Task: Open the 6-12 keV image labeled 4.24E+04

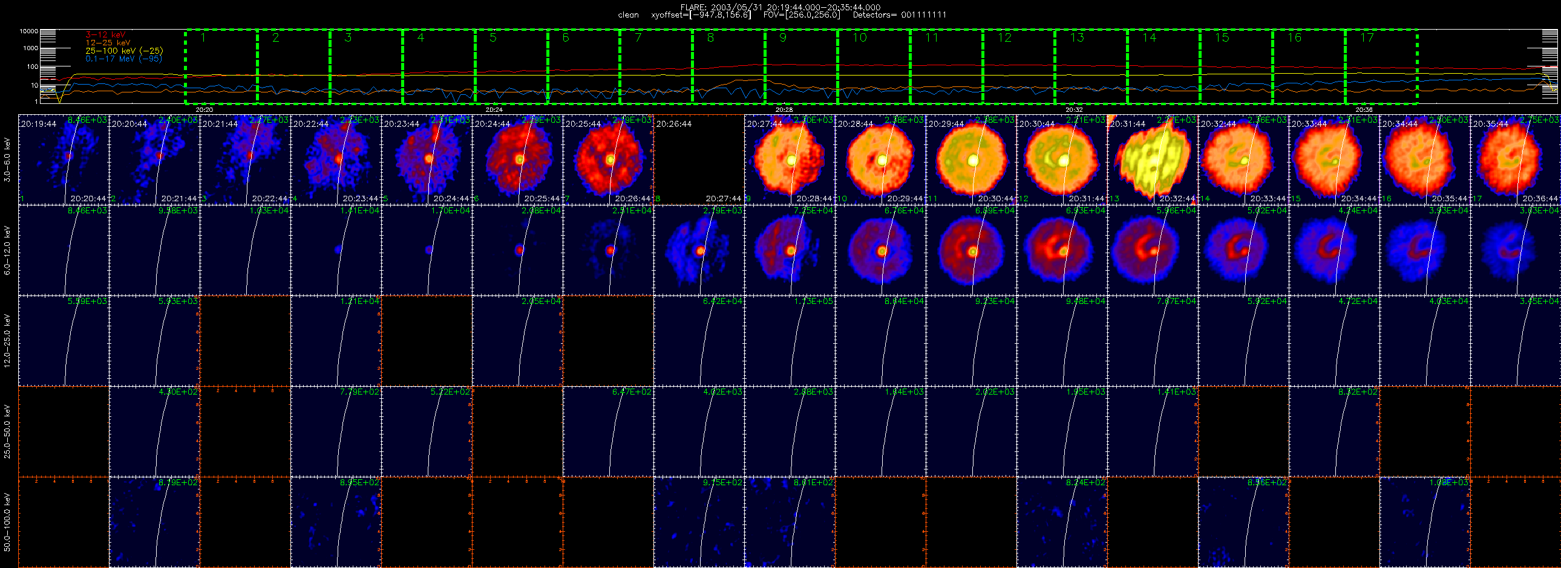Action: pyautogui.click(x=1334, y=250)
